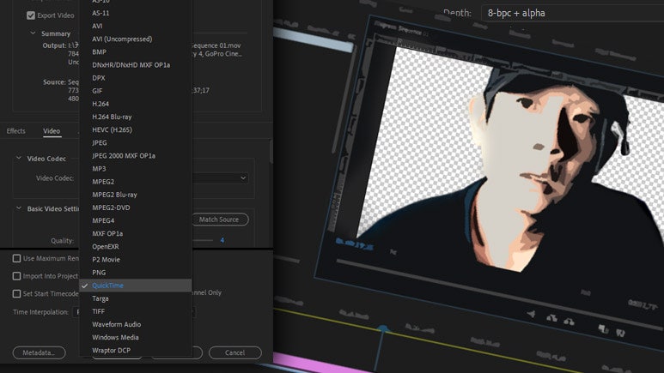
Task: Click the blue timeline playhead marker
Action: [383, 328]
